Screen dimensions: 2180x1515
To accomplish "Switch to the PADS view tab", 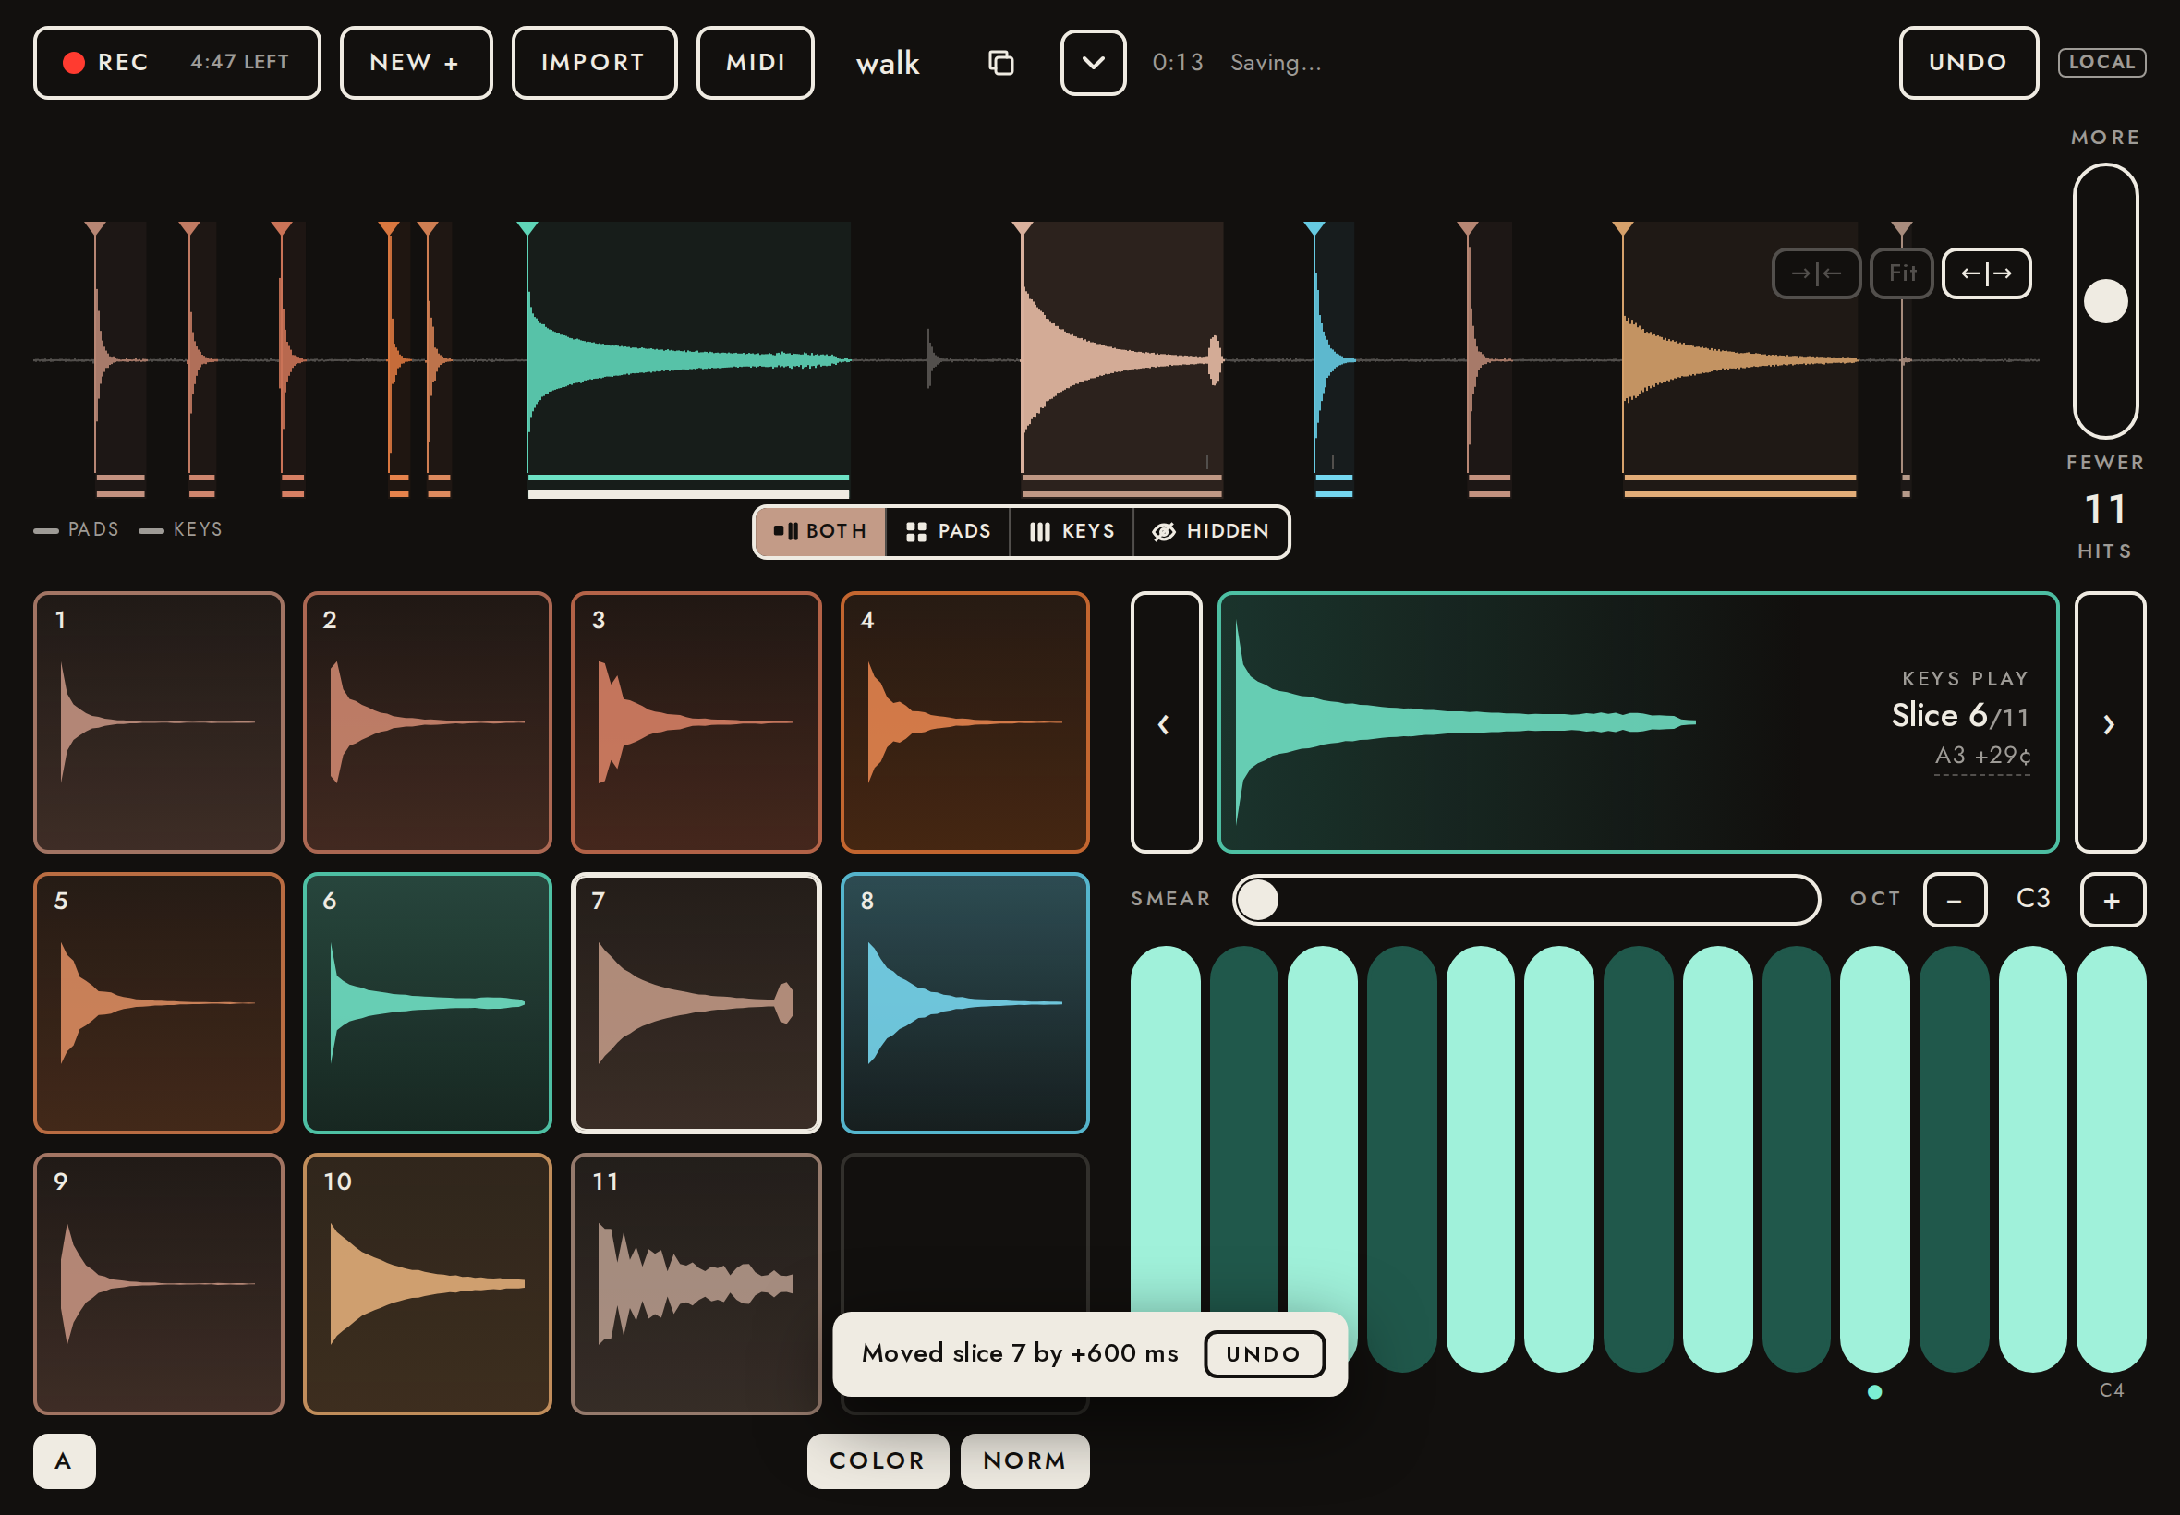I will point(948,531).
